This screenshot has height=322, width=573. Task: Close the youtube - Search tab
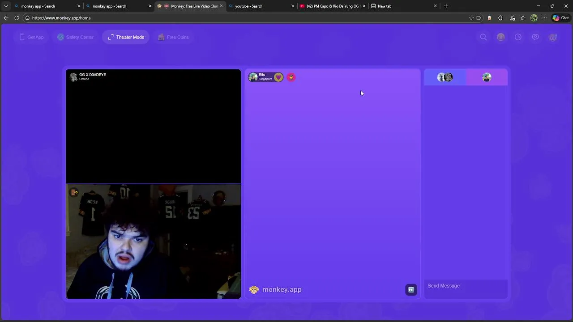click(293, 6)
